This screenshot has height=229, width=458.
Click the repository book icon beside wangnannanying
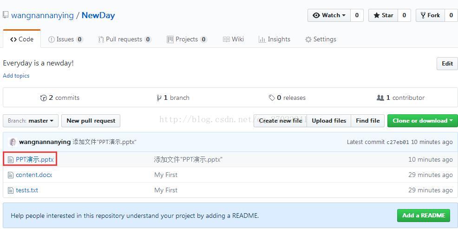pos(5,15)
